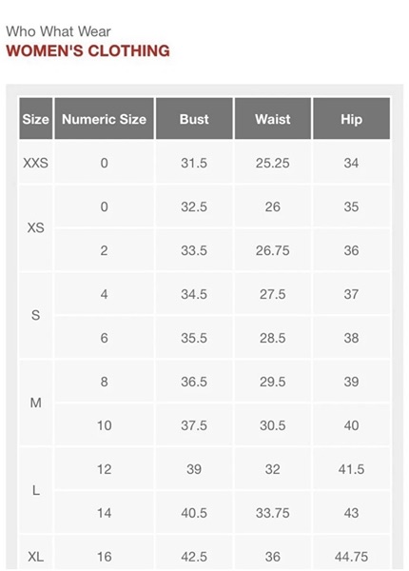The height and width of the screenshot is (571, 409).
Task: Select the XXS size row label
Action: 35,163
